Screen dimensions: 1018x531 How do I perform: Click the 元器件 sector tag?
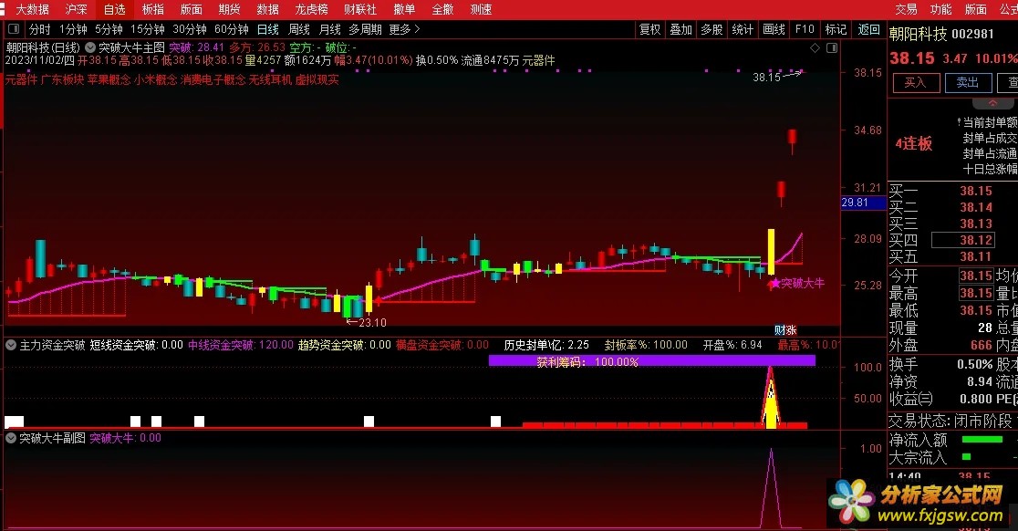point(21,80)
